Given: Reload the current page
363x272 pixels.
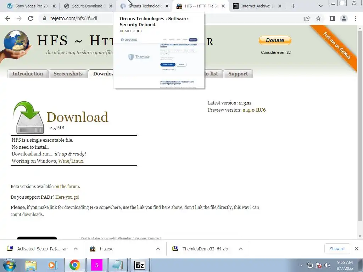Looking at the screenshot, I should click(x=30, y=18).
